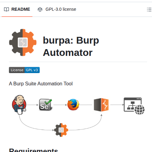152x152 pixels.
Task: Click the web application sitemap globe icon
Action: pyautogui.click(x=134, y=106)
